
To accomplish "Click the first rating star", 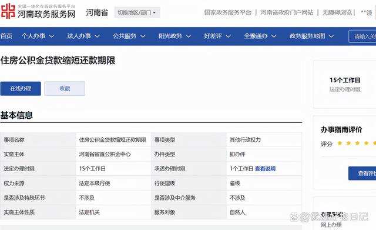I will 340,144.
